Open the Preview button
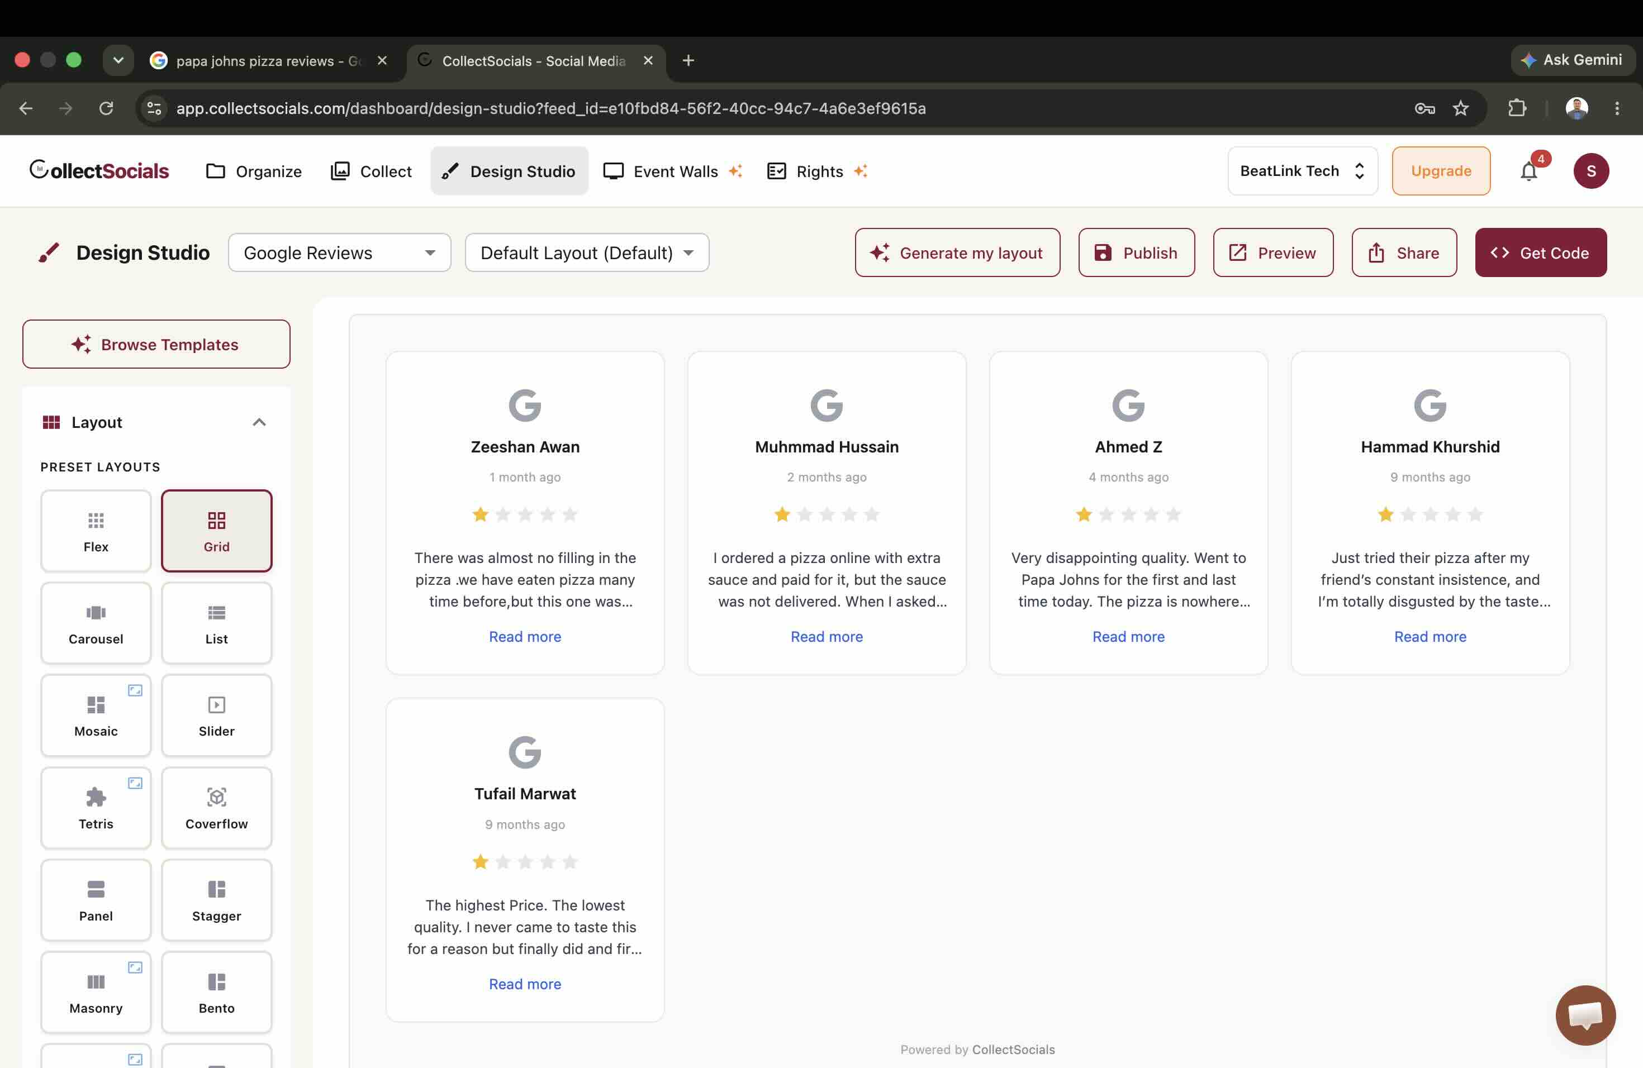Image resolution: width=1643 pixels, height=1068 pixels. (x=1273, y=252)
